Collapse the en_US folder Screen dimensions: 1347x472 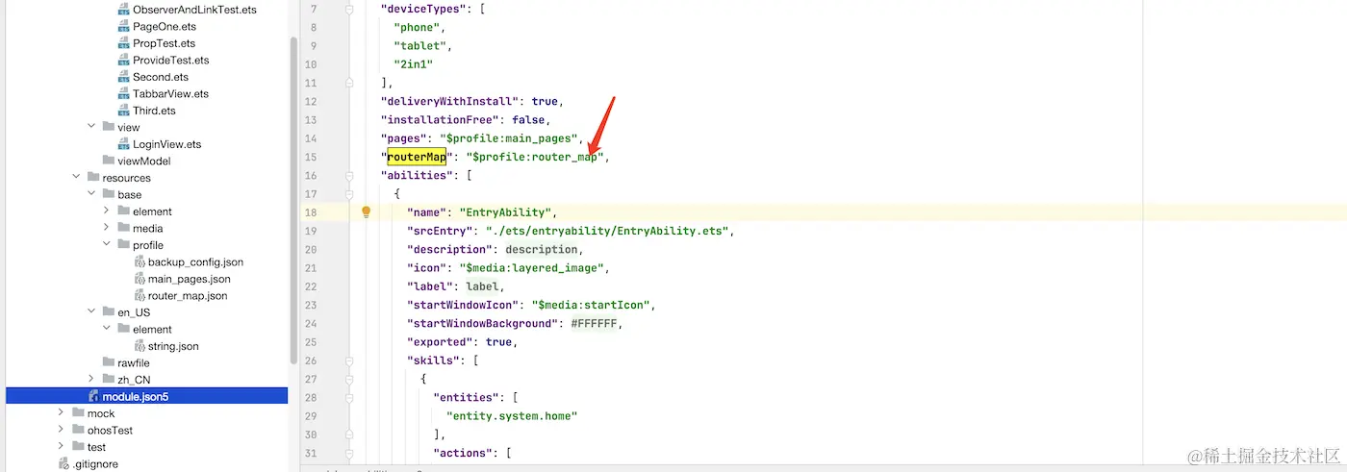91,312
